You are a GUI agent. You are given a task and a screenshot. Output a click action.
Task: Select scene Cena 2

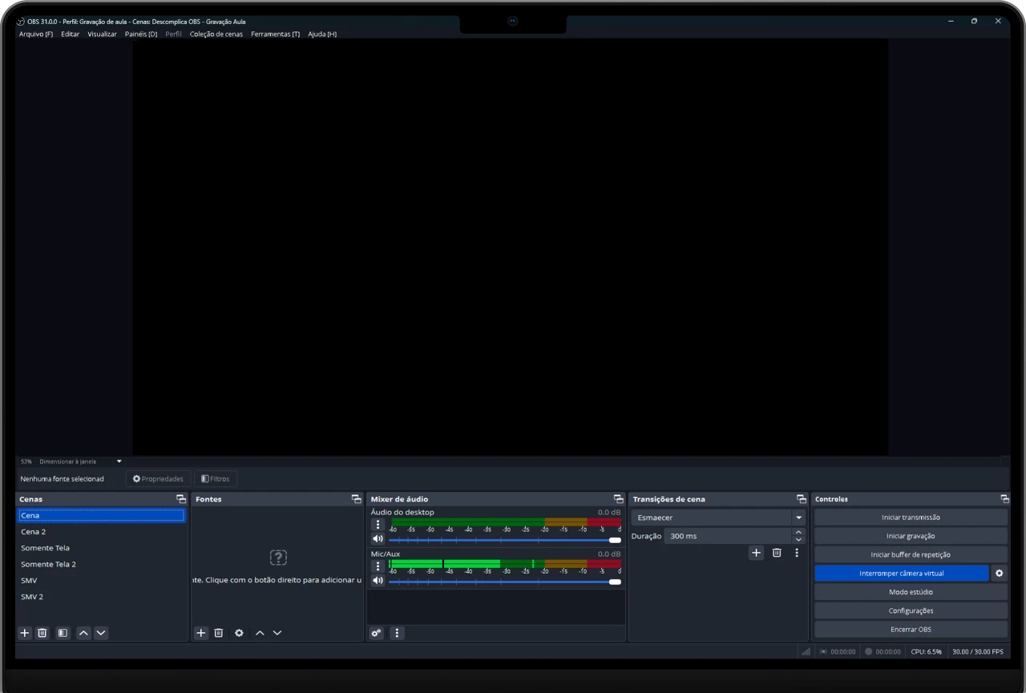(102, 532)
